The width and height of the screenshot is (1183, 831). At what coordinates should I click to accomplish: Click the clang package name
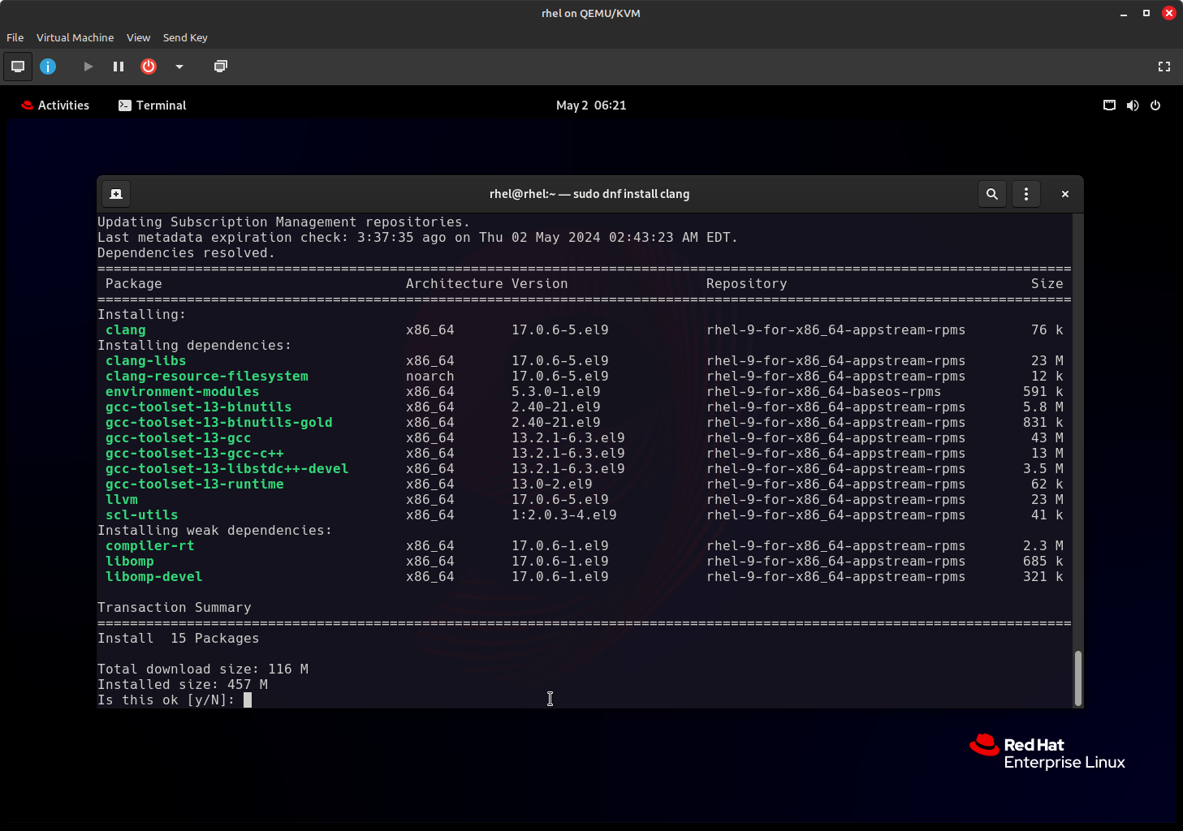[126, 330]
